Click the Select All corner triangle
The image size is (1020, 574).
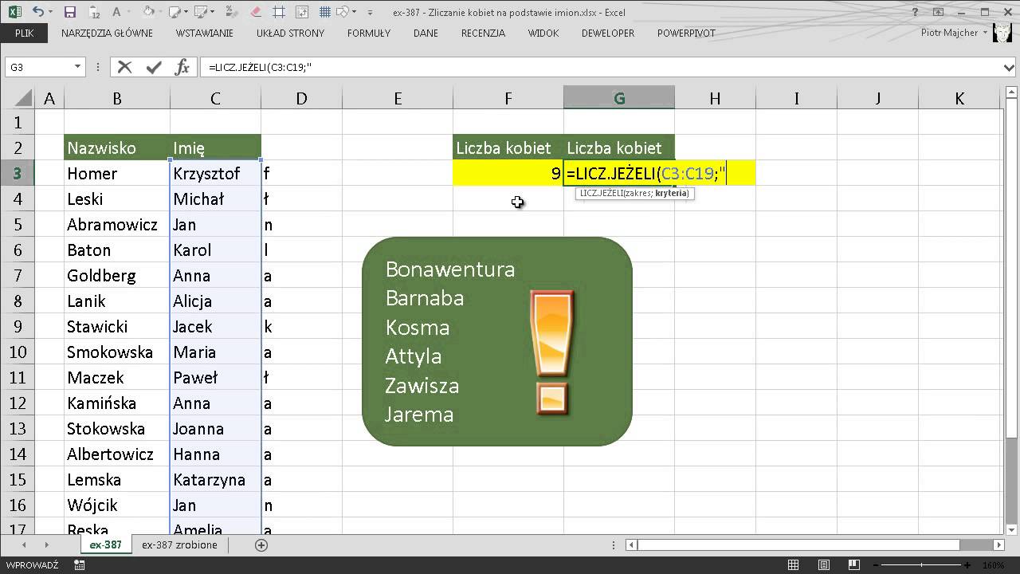point(24,99)
